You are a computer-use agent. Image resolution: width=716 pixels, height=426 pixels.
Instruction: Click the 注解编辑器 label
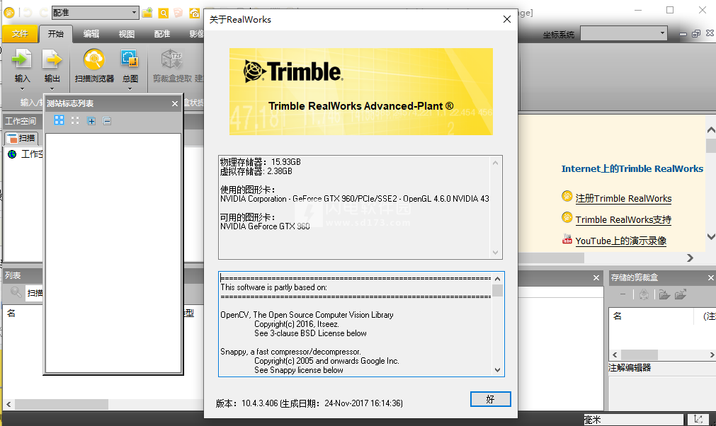(630, 367)
